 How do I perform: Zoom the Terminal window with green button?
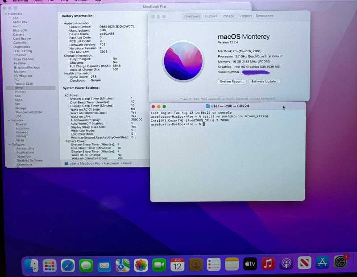(164, 107)
